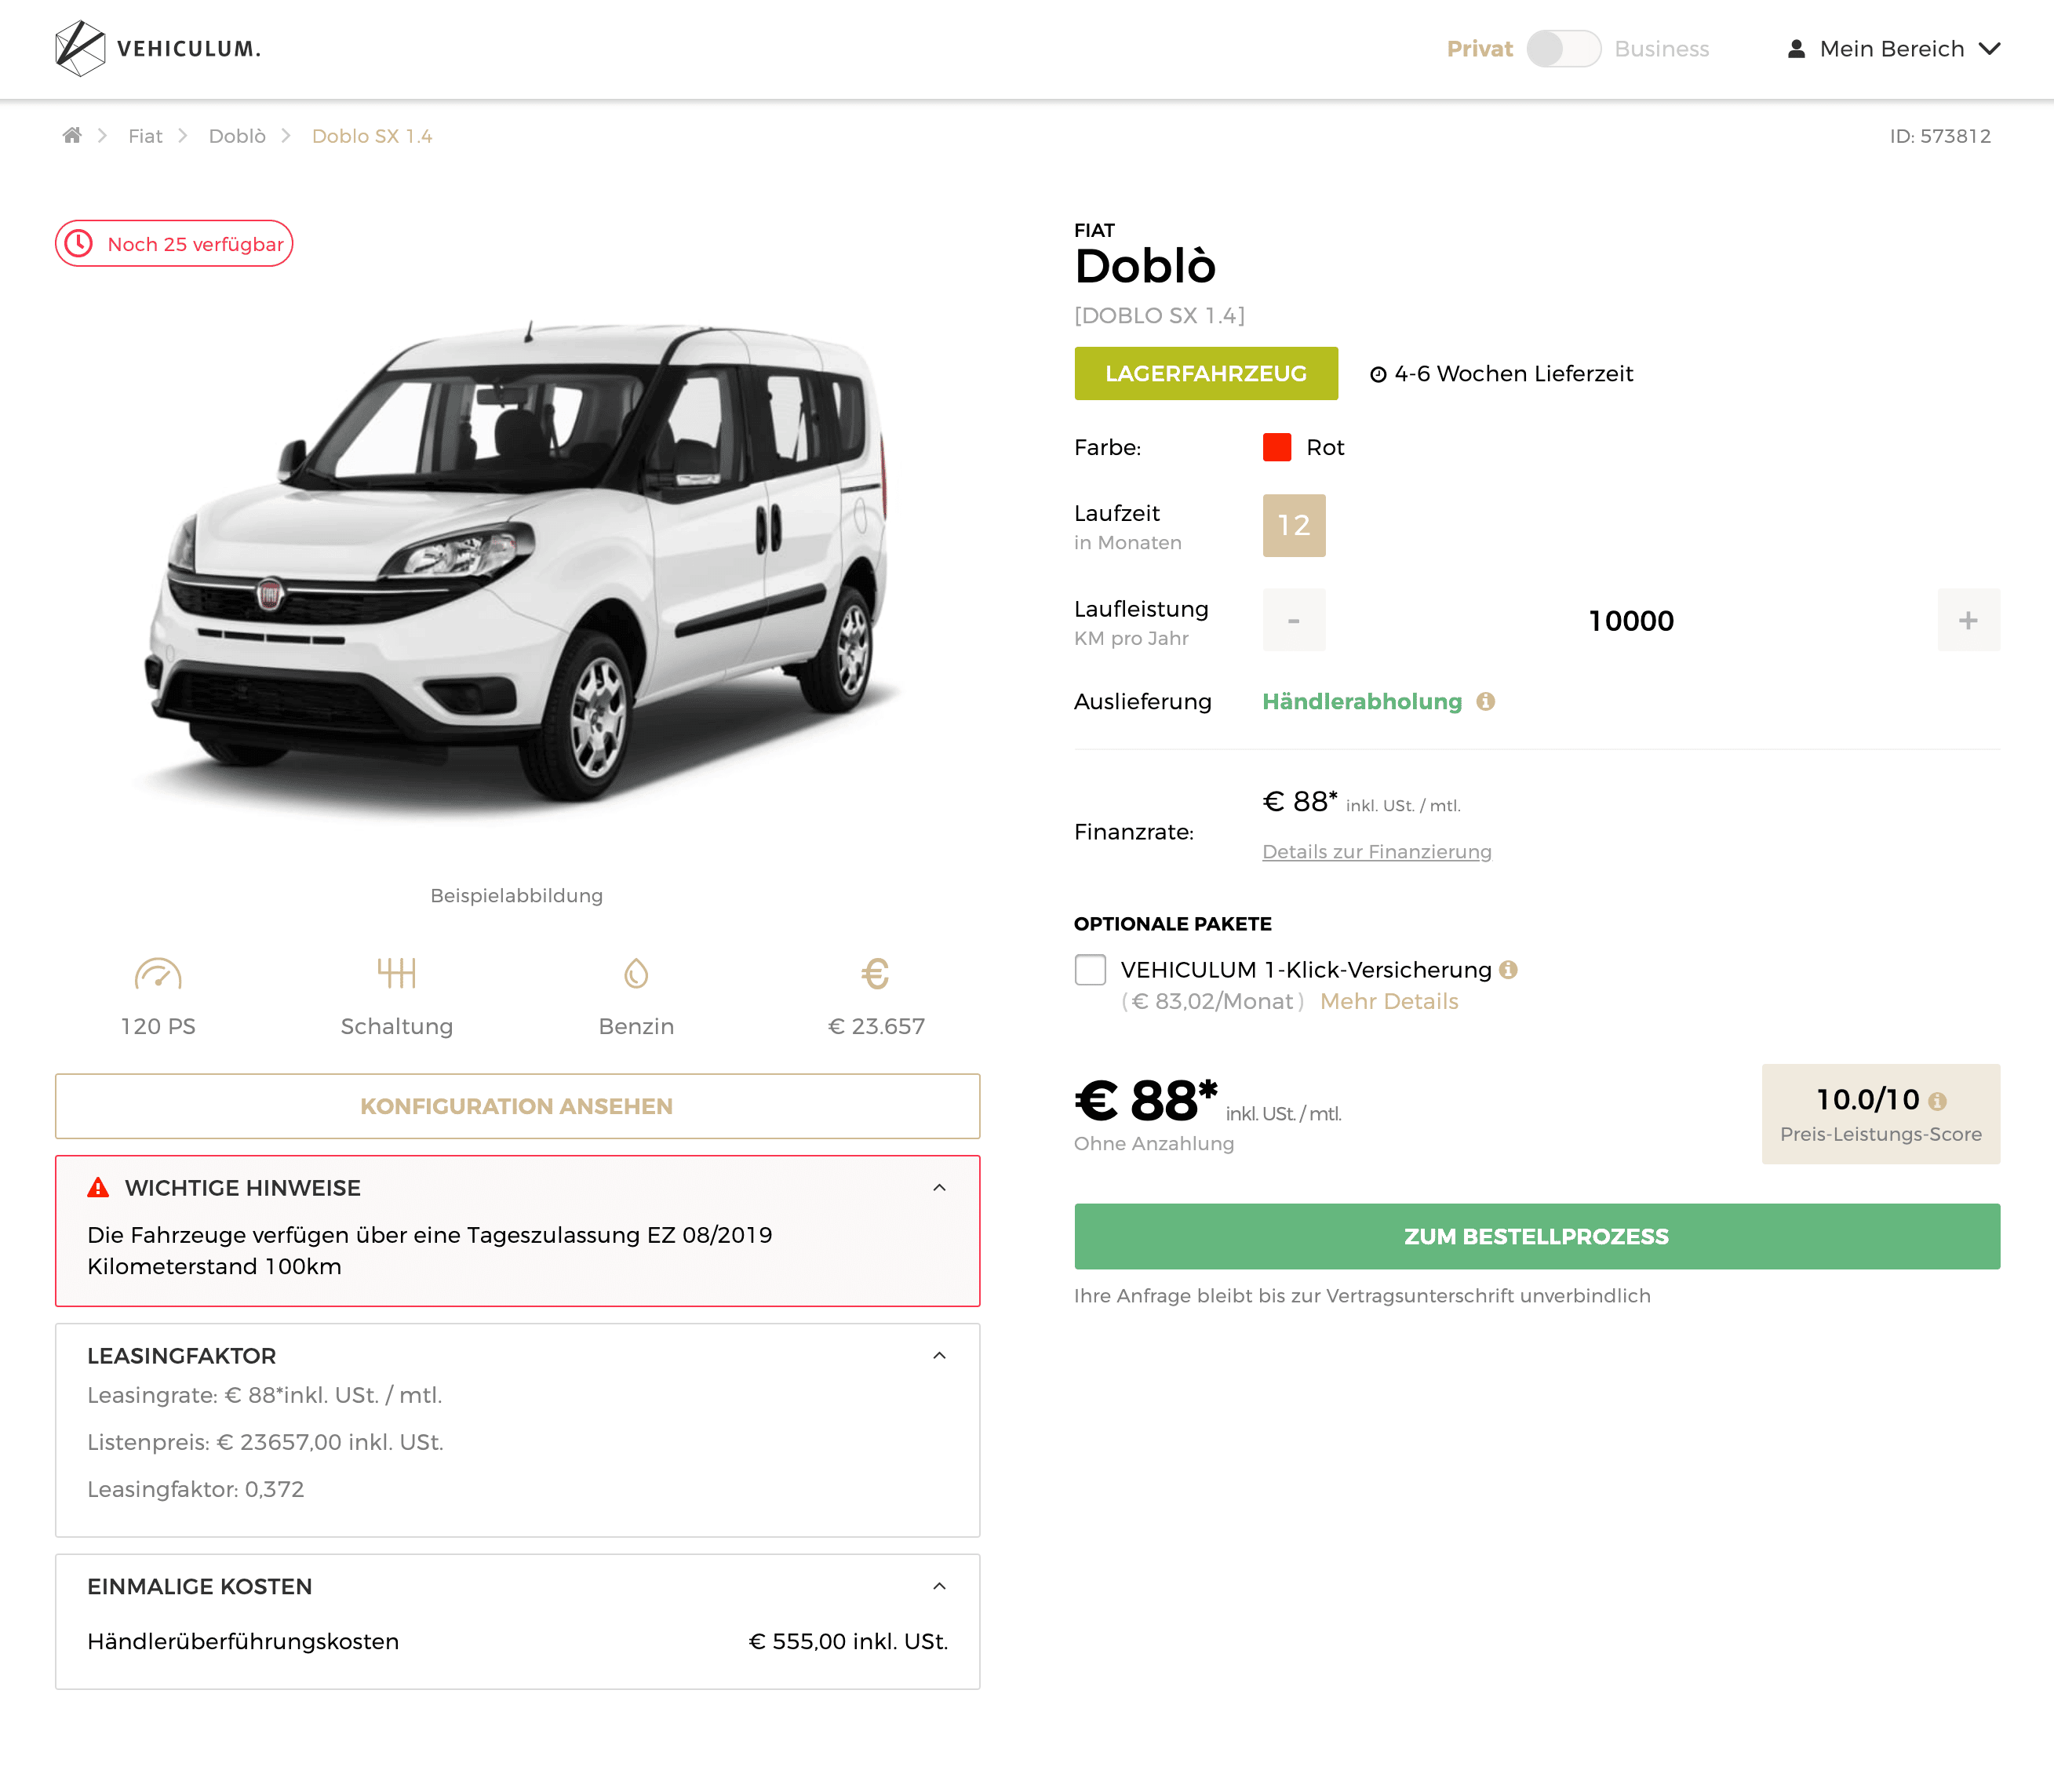Image resolution: width=2054 pixels, height=1792 pixels.
Task: Click the 10000 km value field
Action: click(1631, 620)
